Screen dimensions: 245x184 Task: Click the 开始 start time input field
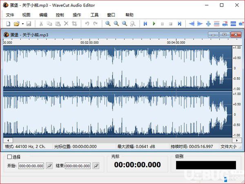click(x=31, y=166)
